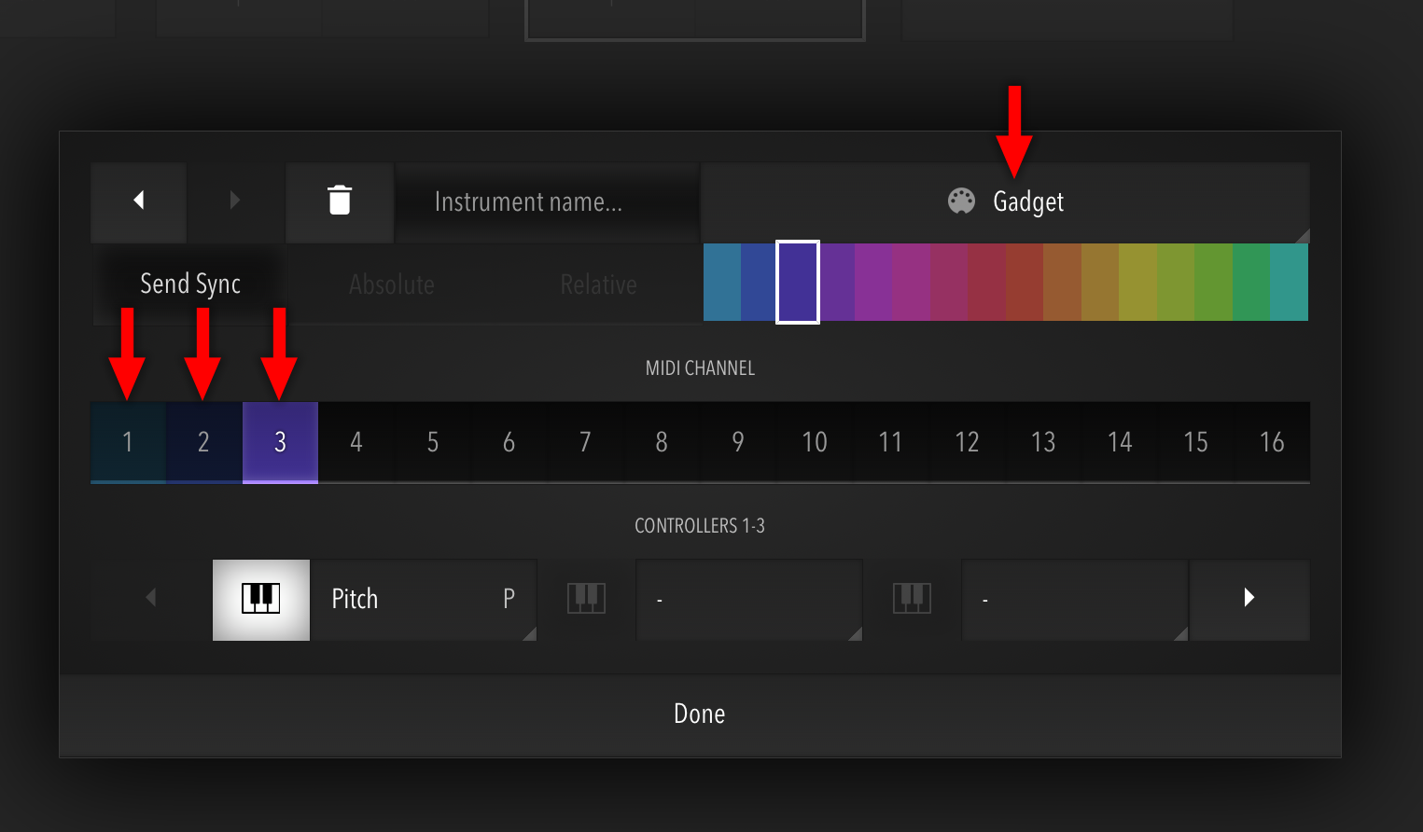Pick the twelfth swatch in the color strip
Screen dimensions: 1423x832
point(1138,283)
